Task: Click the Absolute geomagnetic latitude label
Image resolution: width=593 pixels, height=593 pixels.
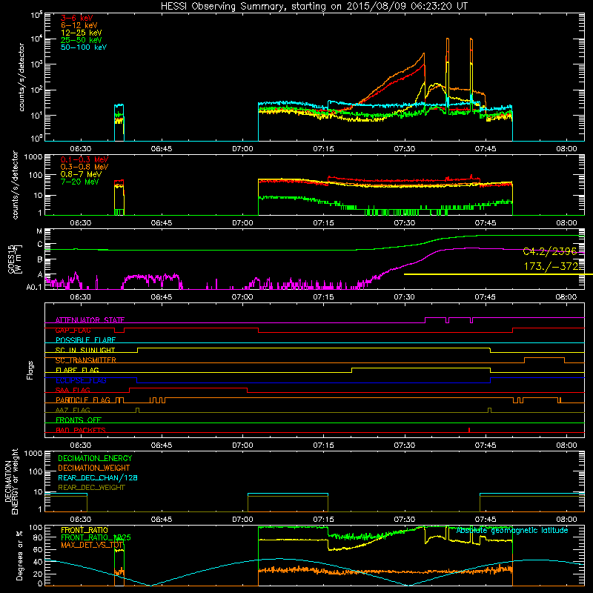Action: [512, 530]
